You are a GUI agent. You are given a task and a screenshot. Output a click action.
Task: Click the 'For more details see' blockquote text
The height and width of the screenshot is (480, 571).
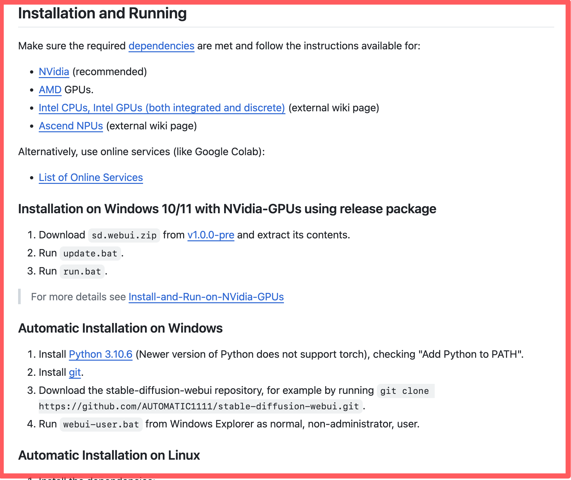pyautogui.click(x=78, y=297)
